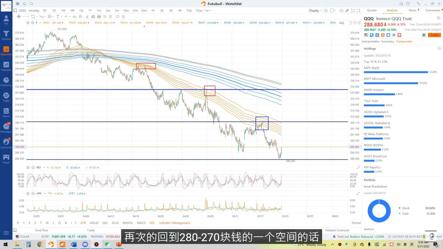Toggle the left watchlist panel button
Image resolution: width=443 pixels, height=249 pixels.
tap(15, 11)
